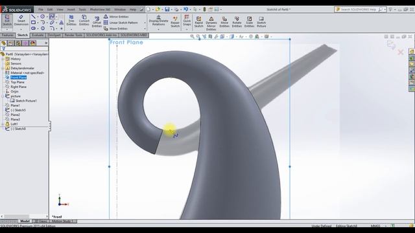This screenshot has width=415, height=233.
Task: Open Display/Delete Relations dropdown arrow
Action: pyautogui.click(x=158, y=29)
